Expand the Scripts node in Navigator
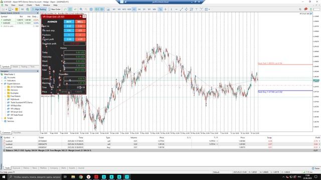This screenshot has width=321, height=180. tap(2, 118)
